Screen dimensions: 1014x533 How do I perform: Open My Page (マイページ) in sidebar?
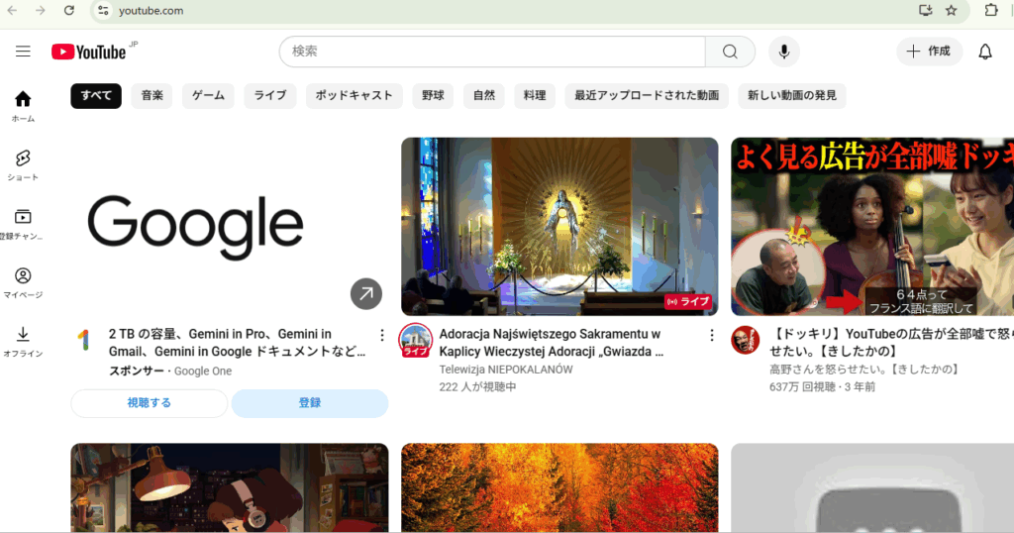tap(23, 281)
